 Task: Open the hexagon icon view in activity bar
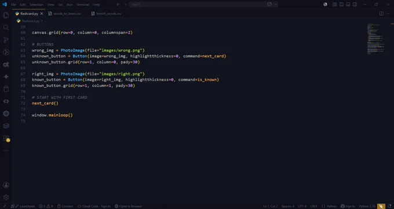6,113
